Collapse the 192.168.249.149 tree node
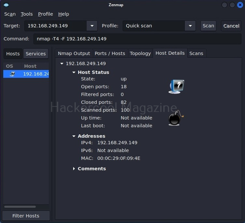The height and width of the screenshot is (223, 245). click(62, 63)
